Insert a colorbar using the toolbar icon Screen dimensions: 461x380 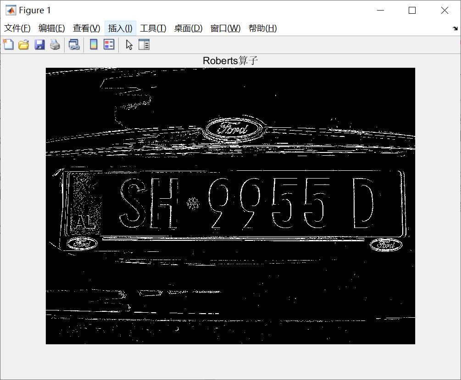coord(94,44)
